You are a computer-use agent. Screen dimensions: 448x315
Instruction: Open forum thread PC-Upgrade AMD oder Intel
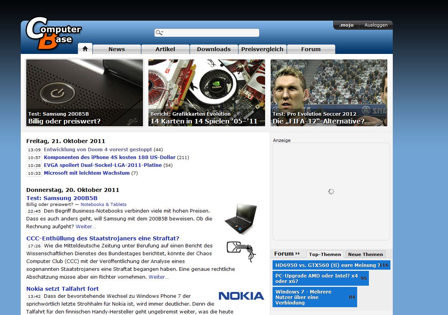coord(321,279)
